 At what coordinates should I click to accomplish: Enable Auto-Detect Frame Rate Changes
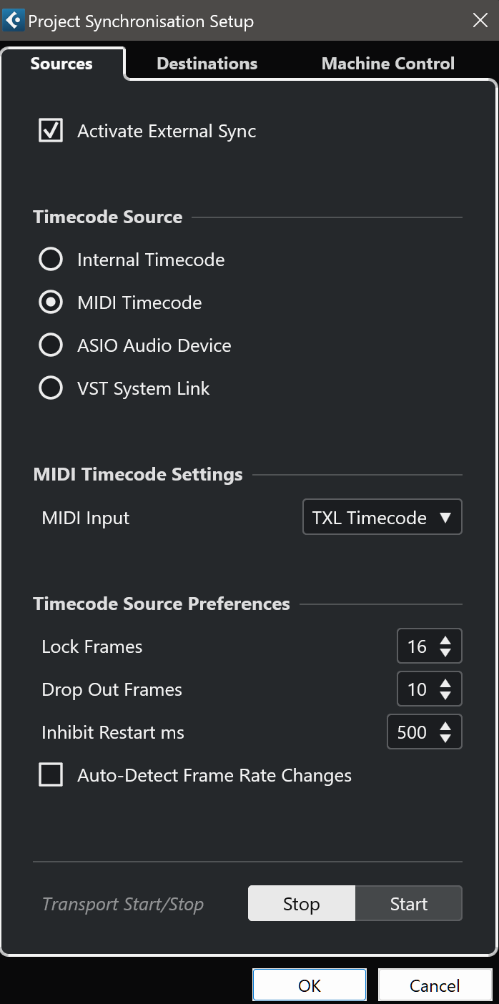pyautogui.click(x=51, y=775)
